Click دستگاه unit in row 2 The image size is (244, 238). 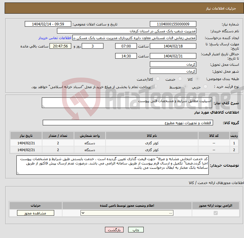89,150
